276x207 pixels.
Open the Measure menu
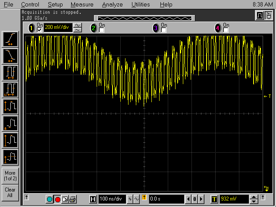pos(82,5)
